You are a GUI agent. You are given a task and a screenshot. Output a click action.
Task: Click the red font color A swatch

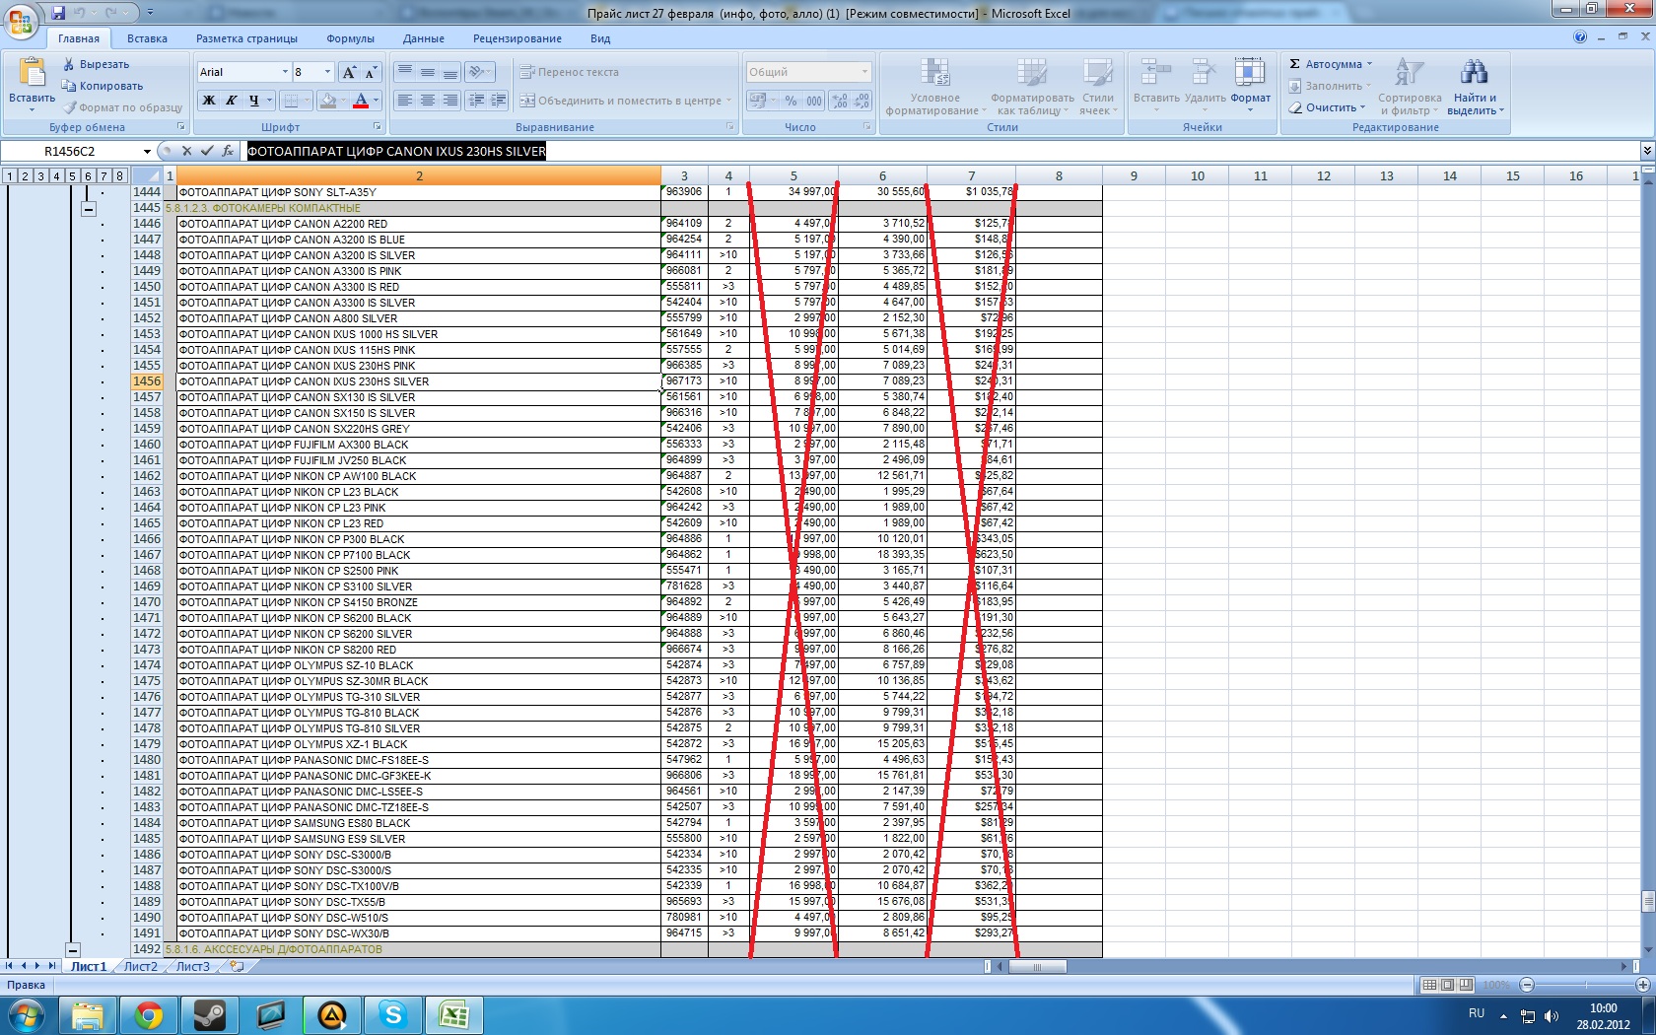360,101
